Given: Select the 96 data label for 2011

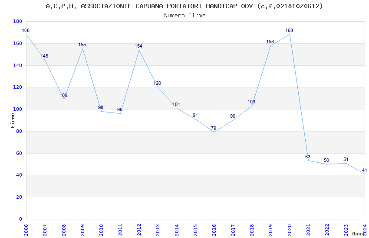Looking at the screenshot, I should point(120,109).
